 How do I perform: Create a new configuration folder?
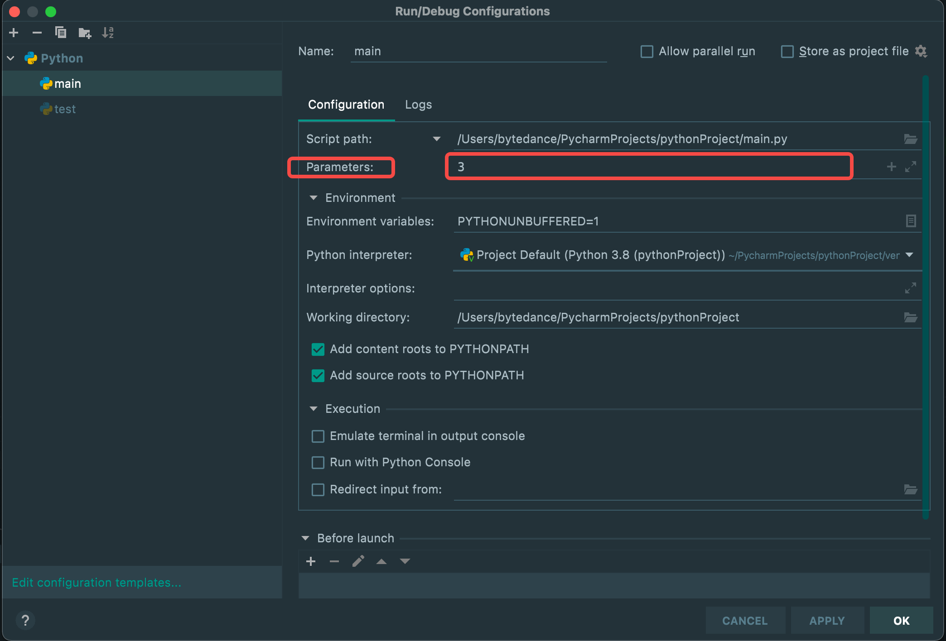click(x=85, y=33)
